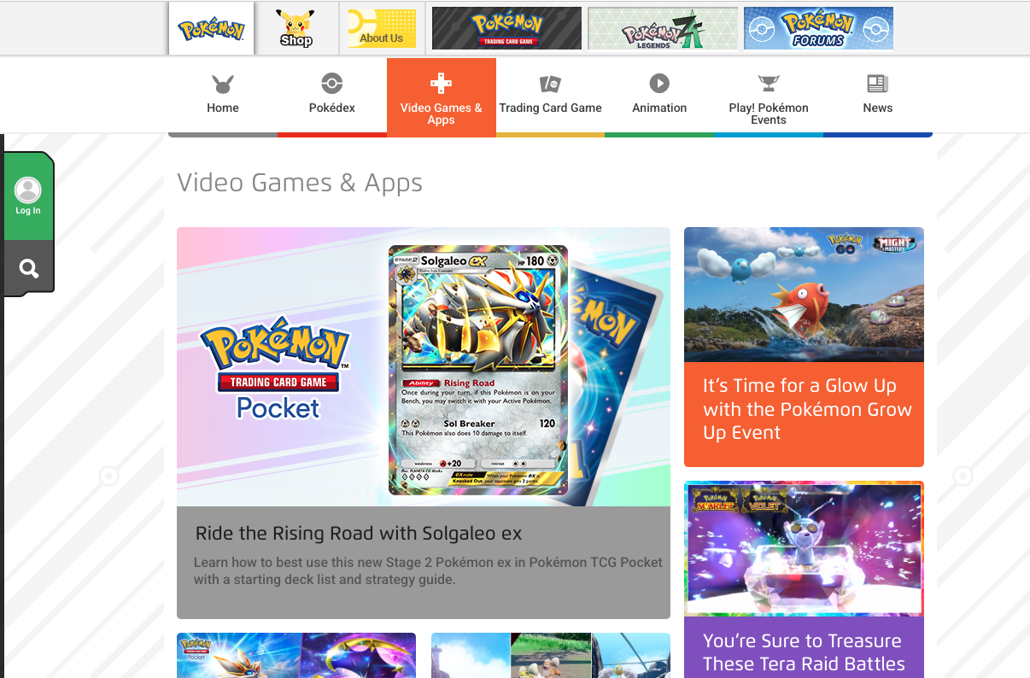Image resolution: width=1030 pixels, height=678 pixels.
Task: Open the Pokémon Legends Z-A banner
Action: (663, 28)
